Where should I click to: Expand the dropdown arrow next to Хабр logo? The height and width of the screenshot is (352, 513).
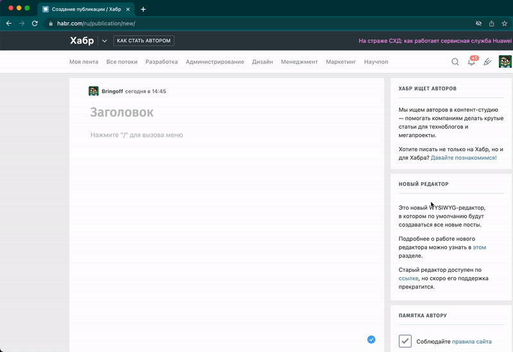(x=105, y=41)
